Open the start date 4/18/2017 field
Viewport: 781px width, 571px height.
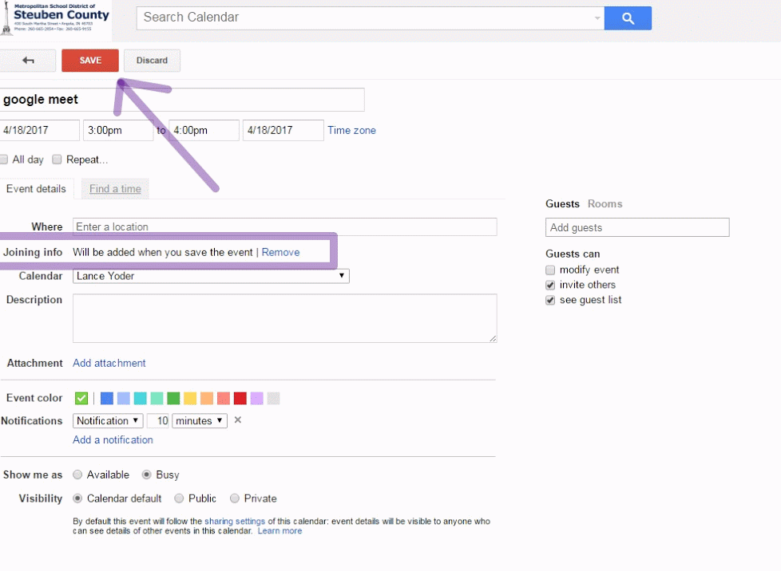[x=39, y=130]
